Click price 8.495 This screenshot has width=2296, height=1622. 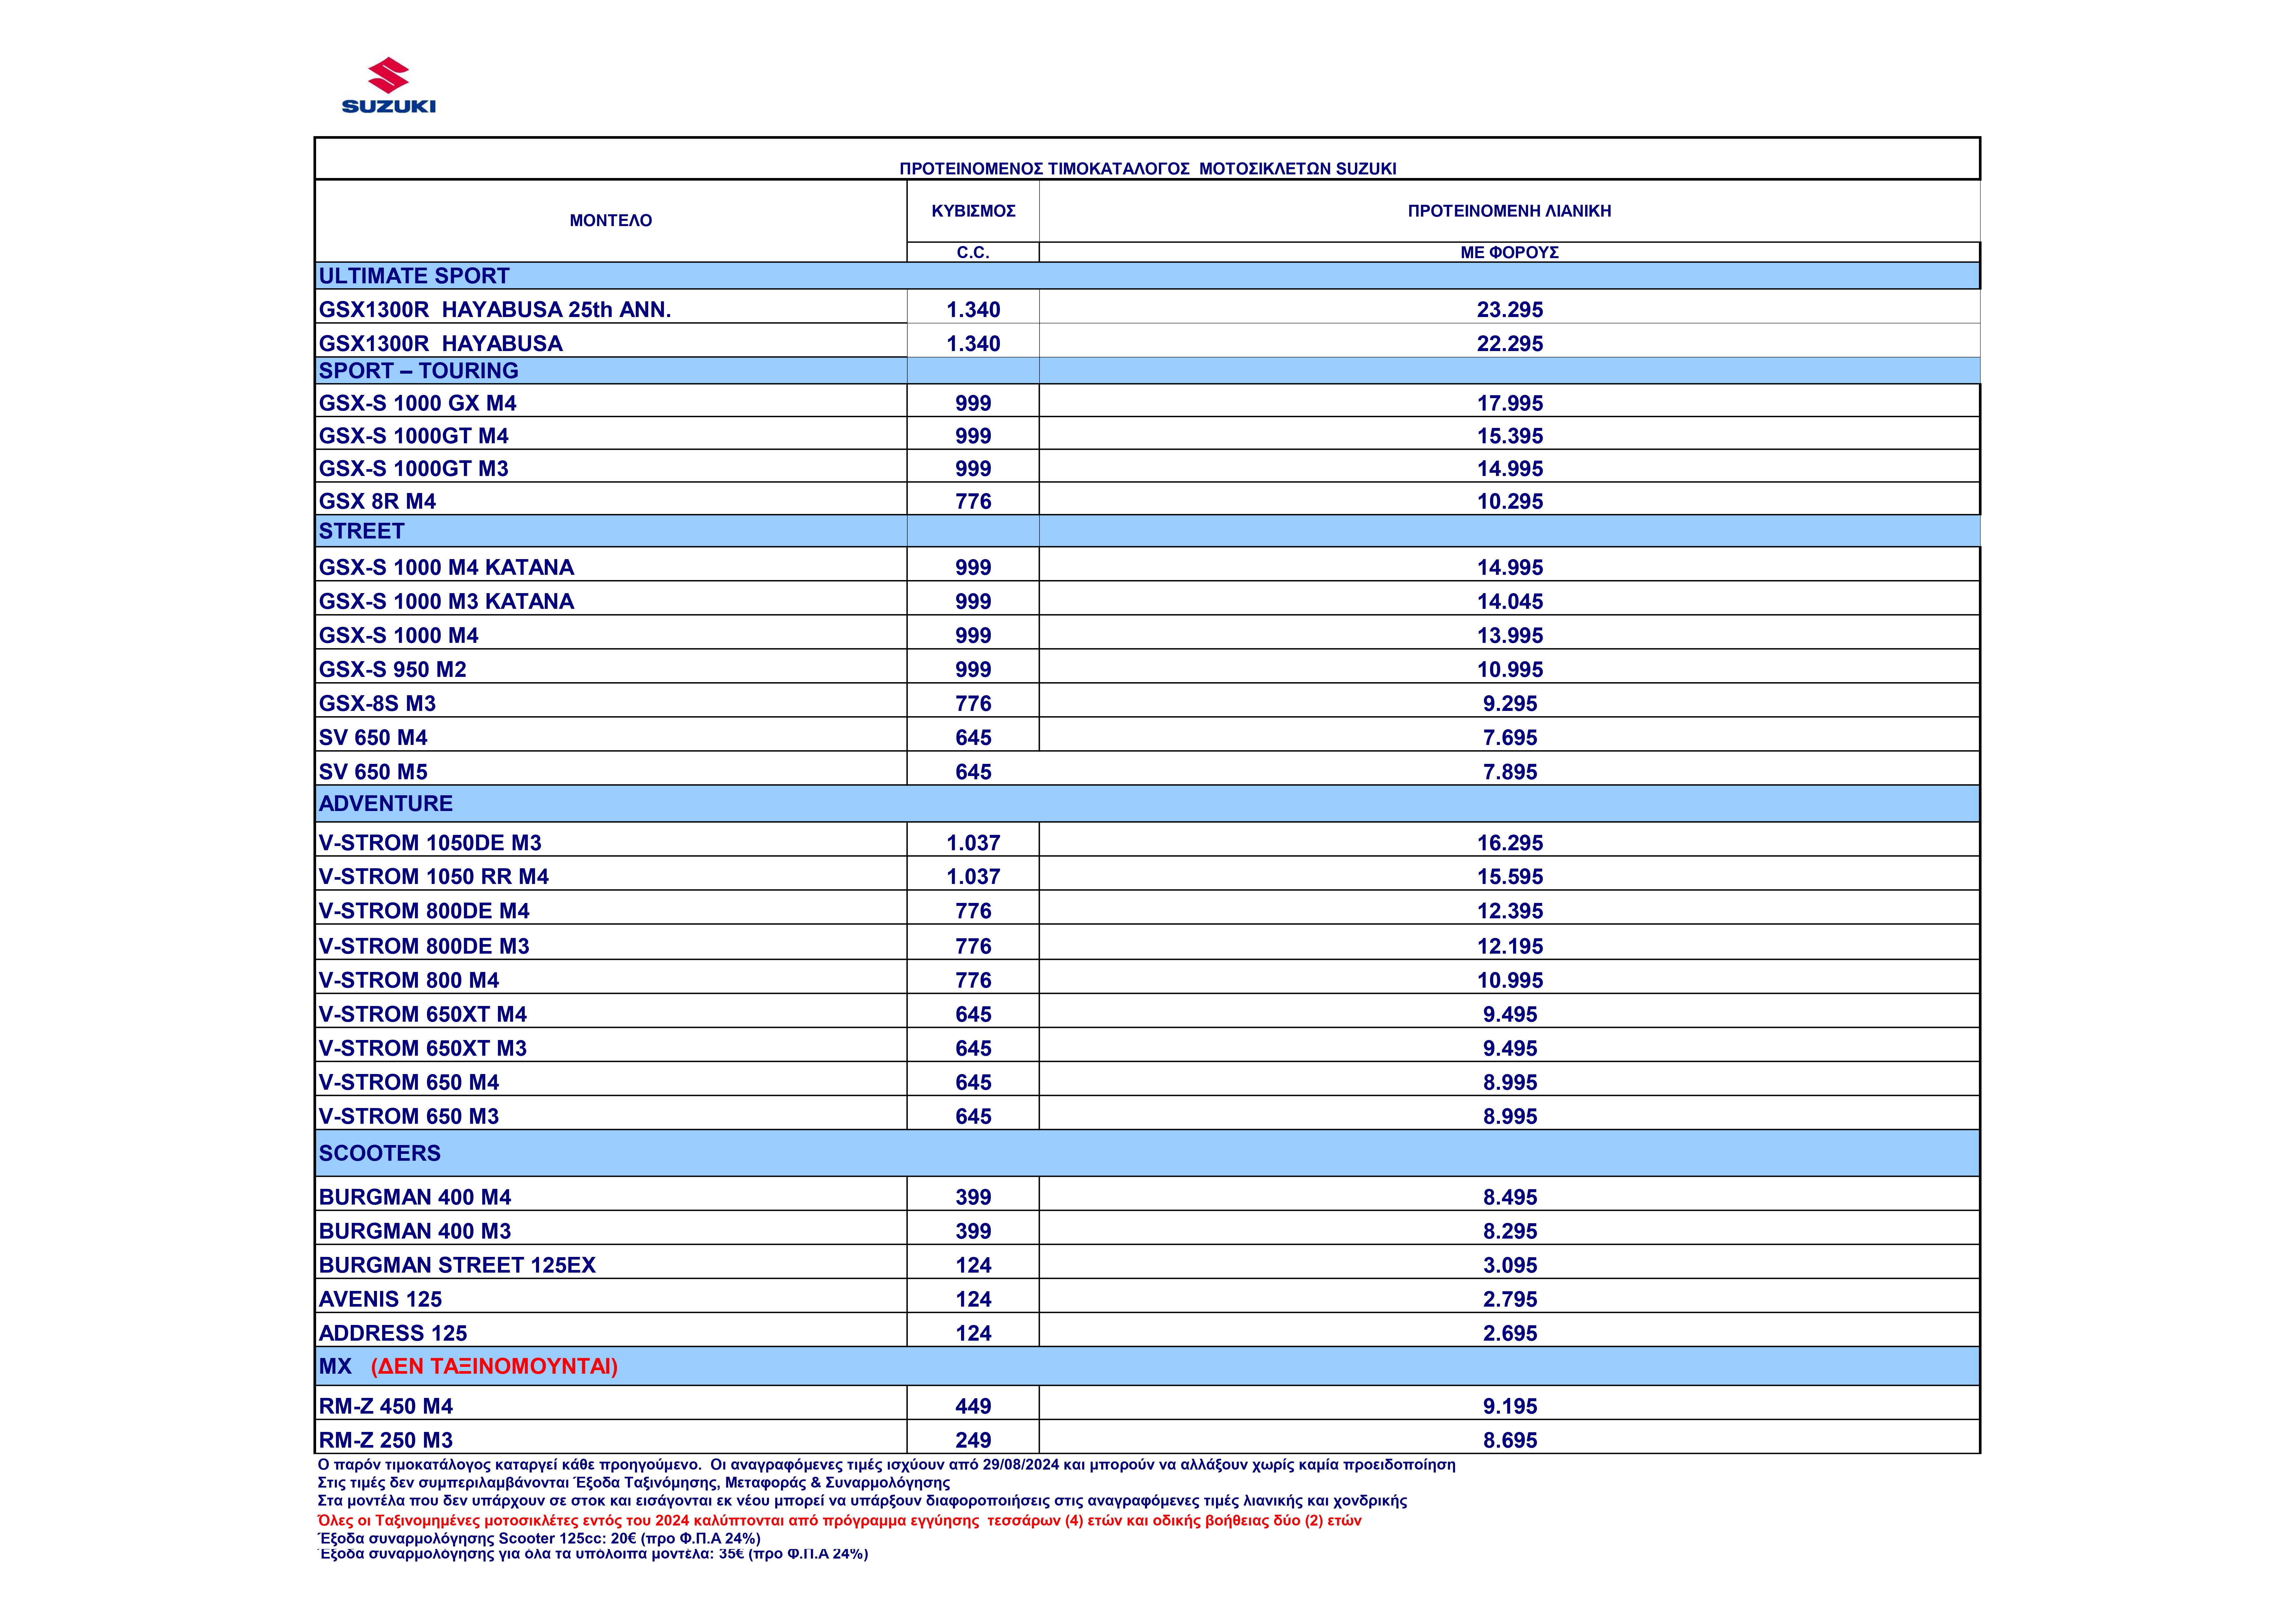1510,1197
